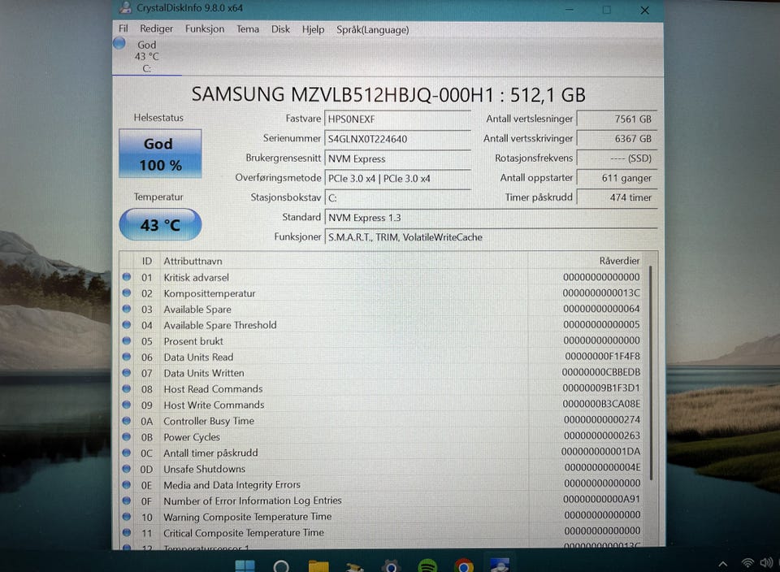
Task: Show hidden system tray icons
Action: (x=723, y=564)
